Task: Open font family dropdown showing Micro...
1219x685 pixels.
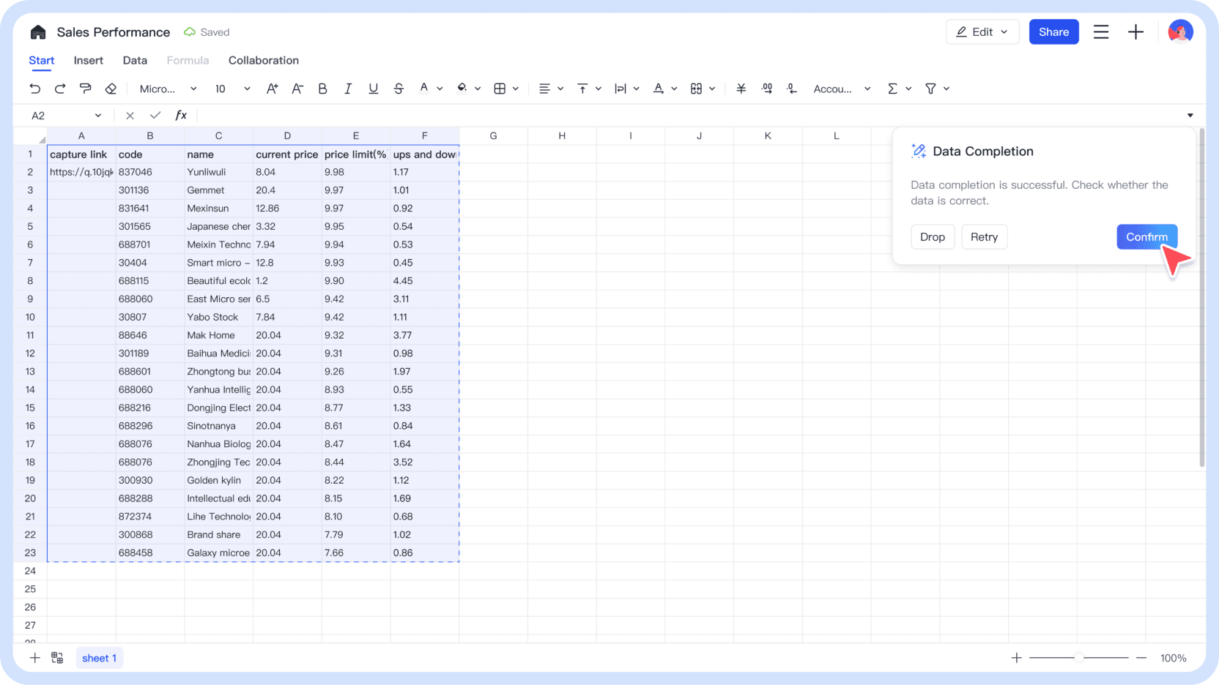Action: 168,89
